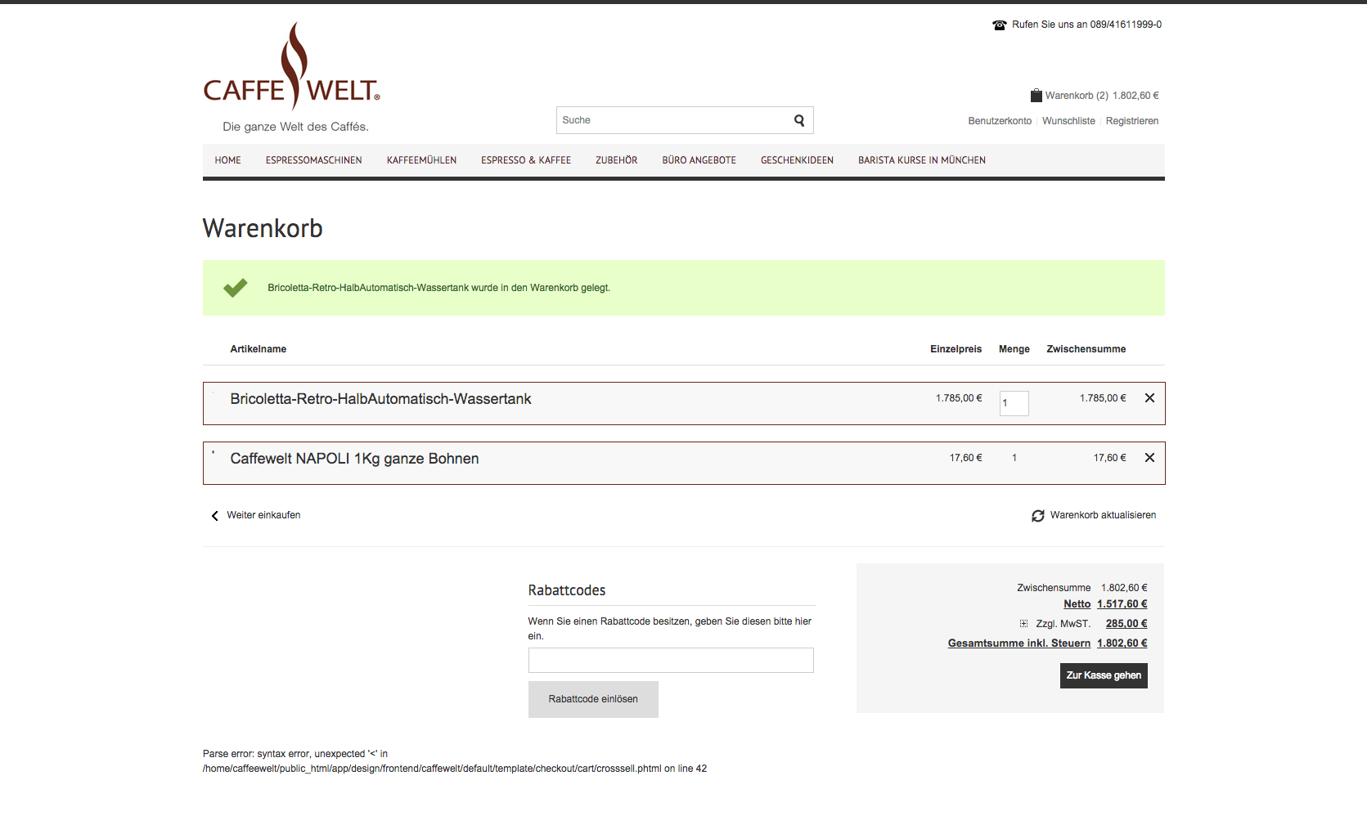This screenshot has width=1367, height=825.
Task: Click the back chevron beside Weiter einkaufen
Action: point(215,516)
